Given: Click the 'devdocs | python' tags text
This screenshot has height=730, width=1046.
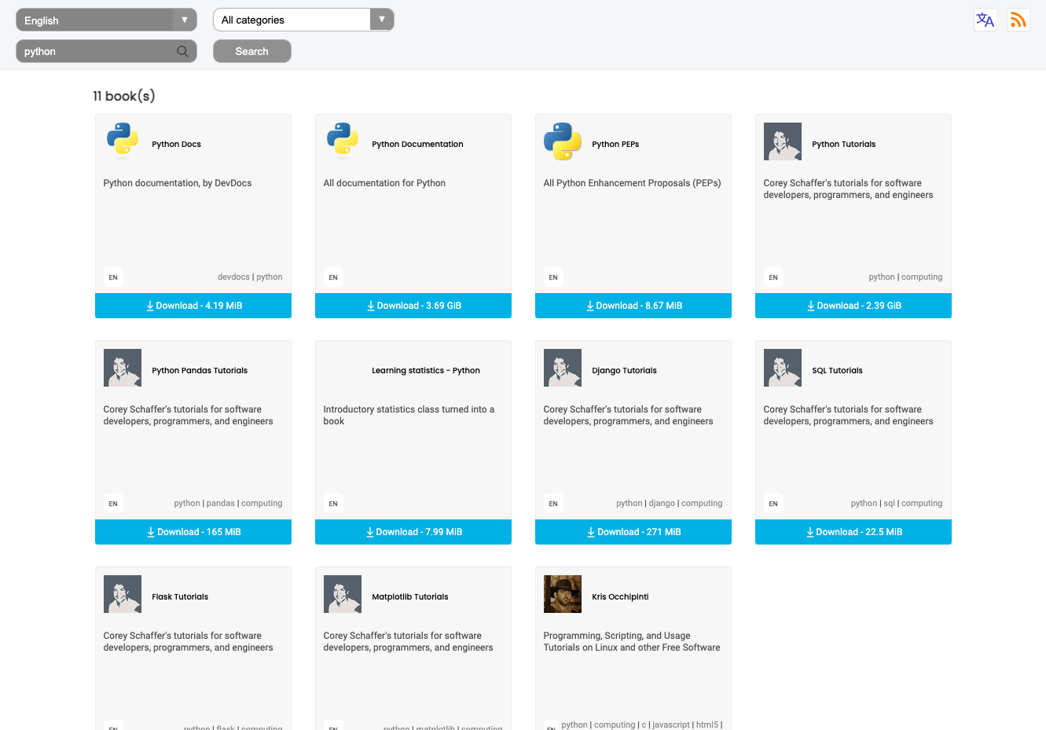Looking at the screenshot, I should click(x=250, y=277).
